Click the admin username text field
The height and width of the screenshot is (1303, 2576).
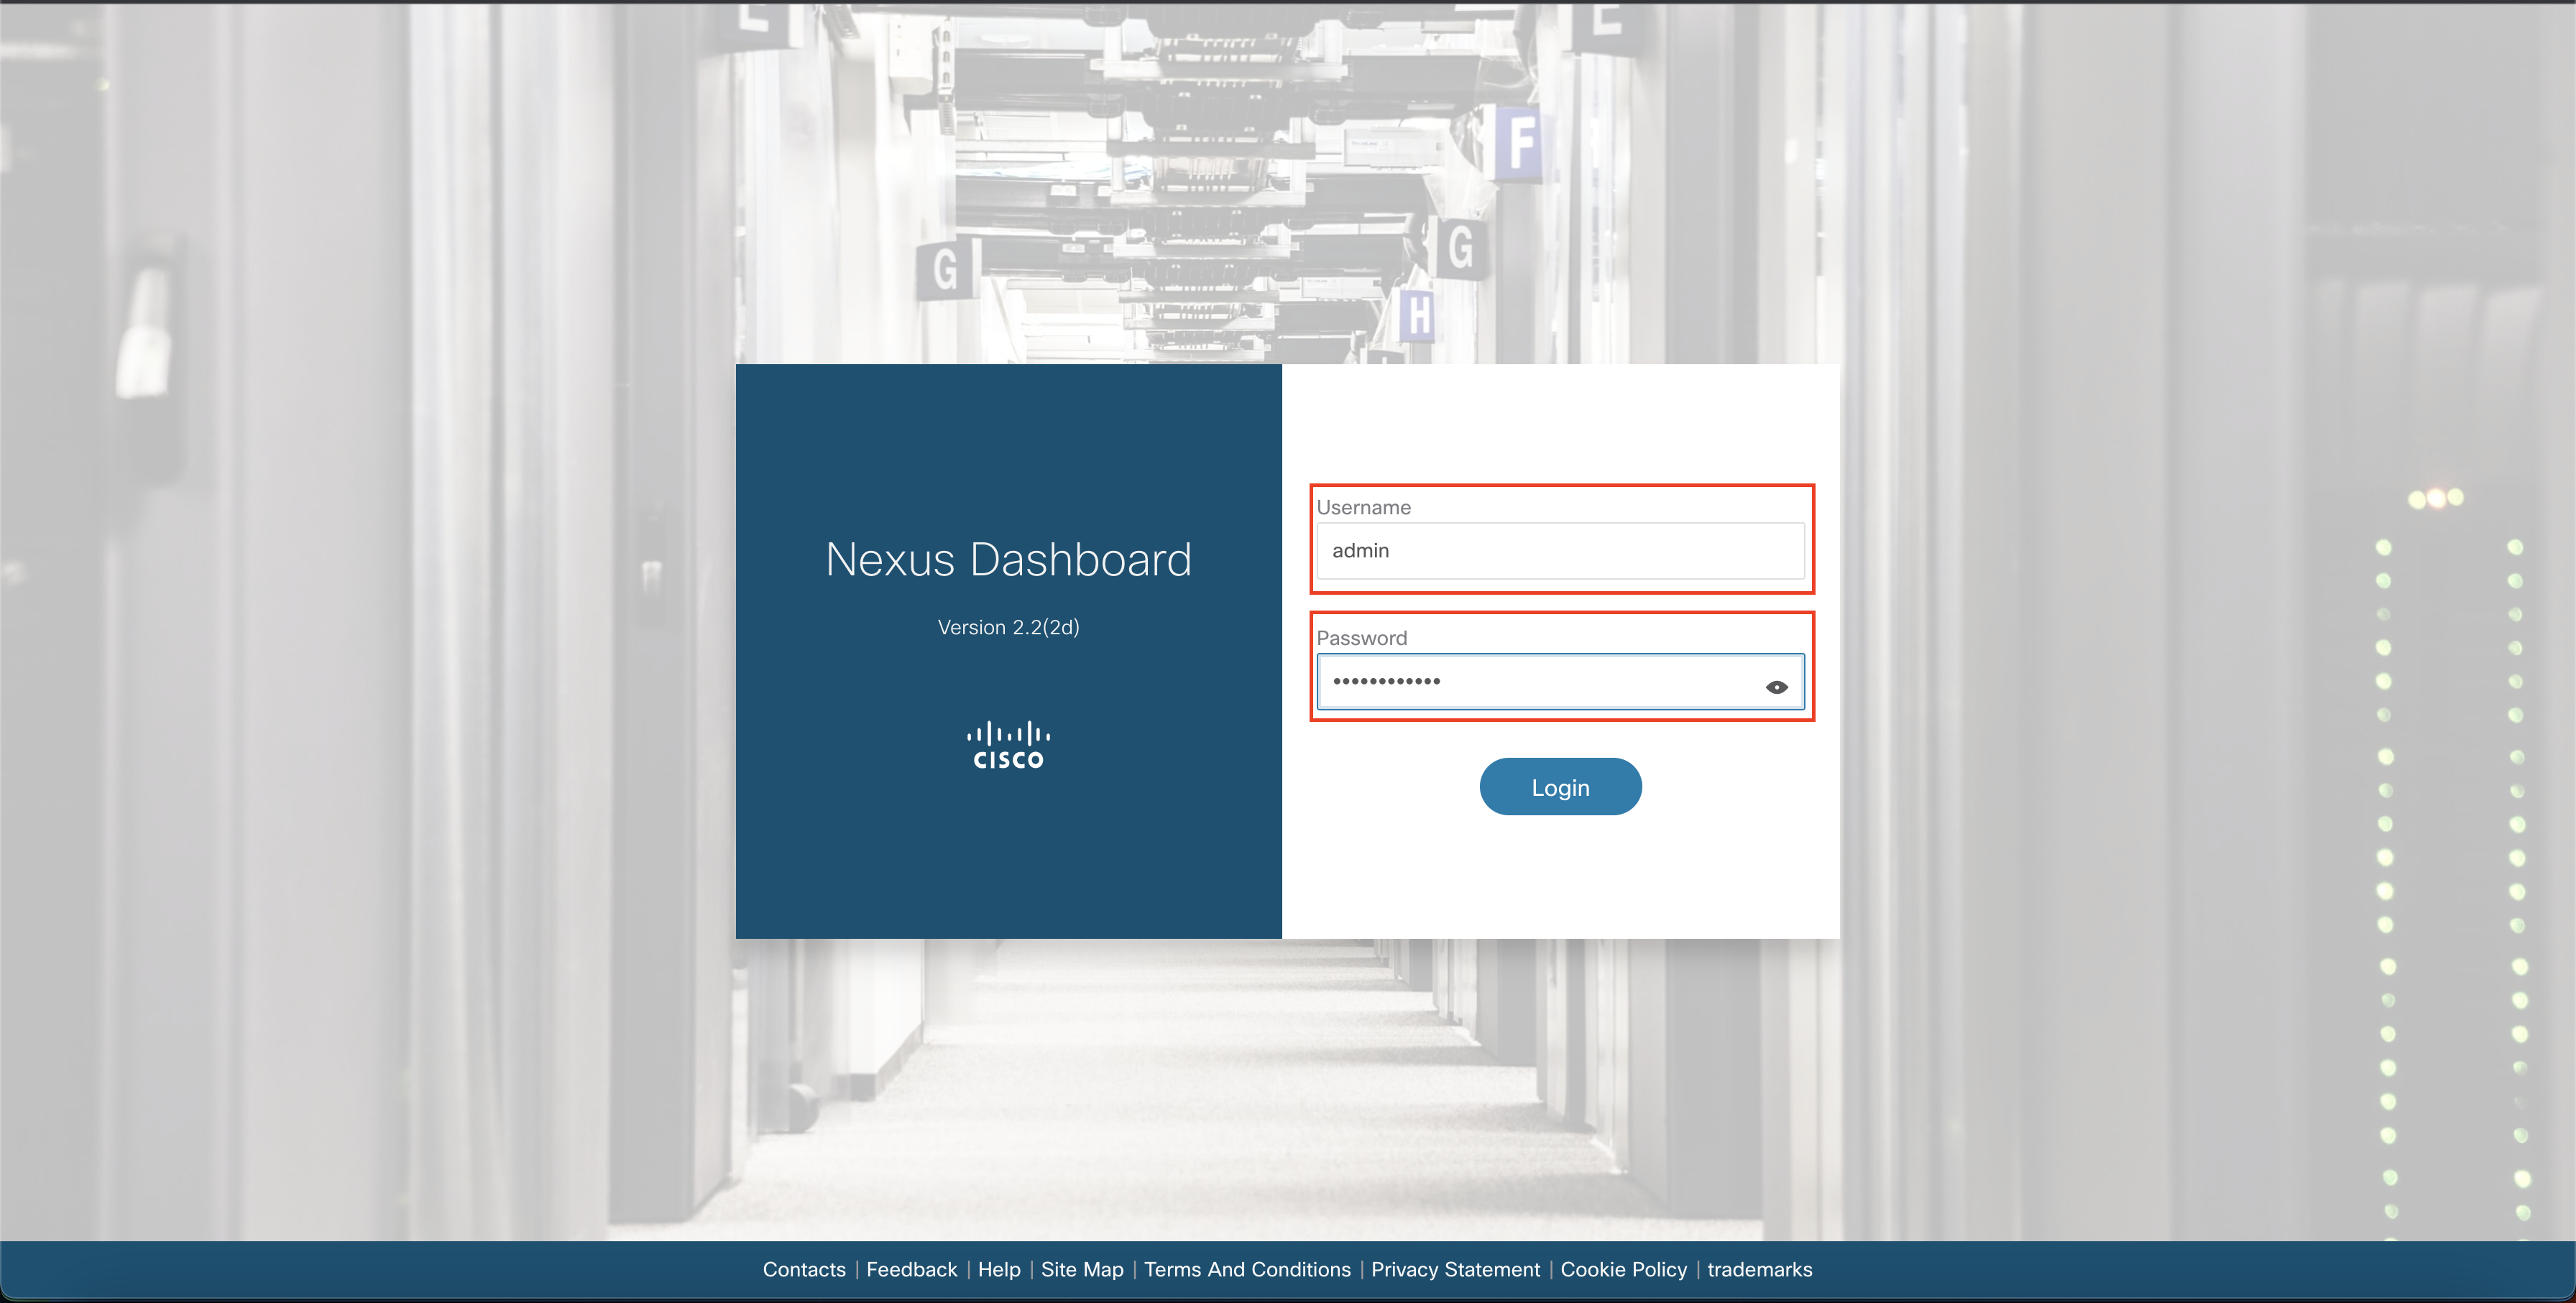1560,550
